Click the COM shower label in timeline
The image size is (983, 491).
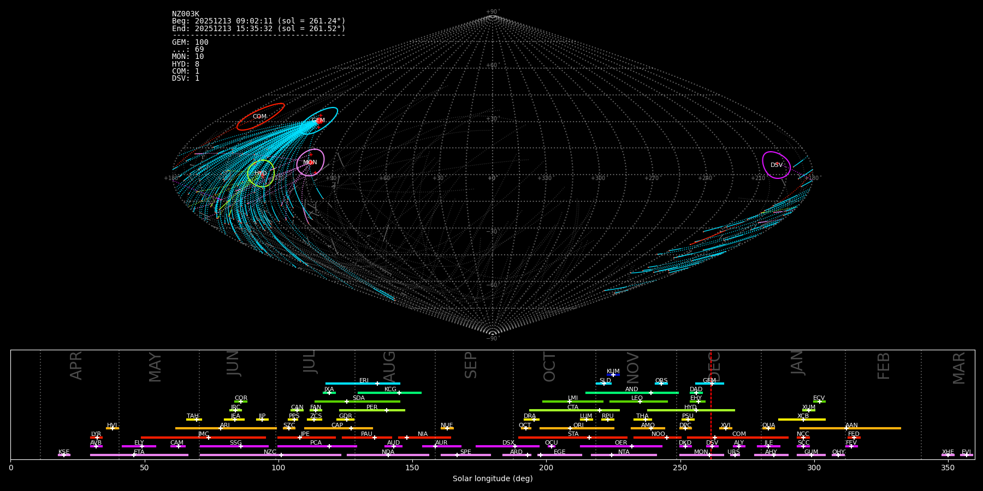pyautogui.click(x=739, y=434)
